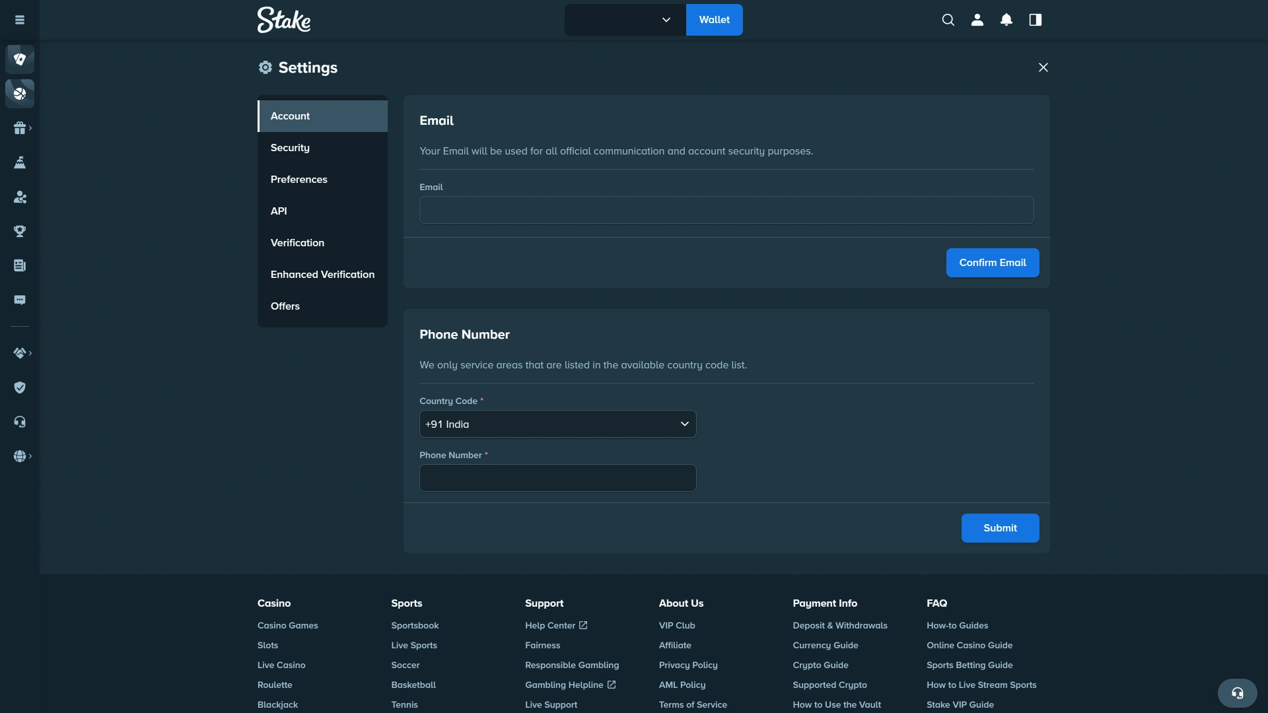Screen dimensions: 1268x713
Task: Open Deposit & Withdrawals footer link
Action: 840,625
